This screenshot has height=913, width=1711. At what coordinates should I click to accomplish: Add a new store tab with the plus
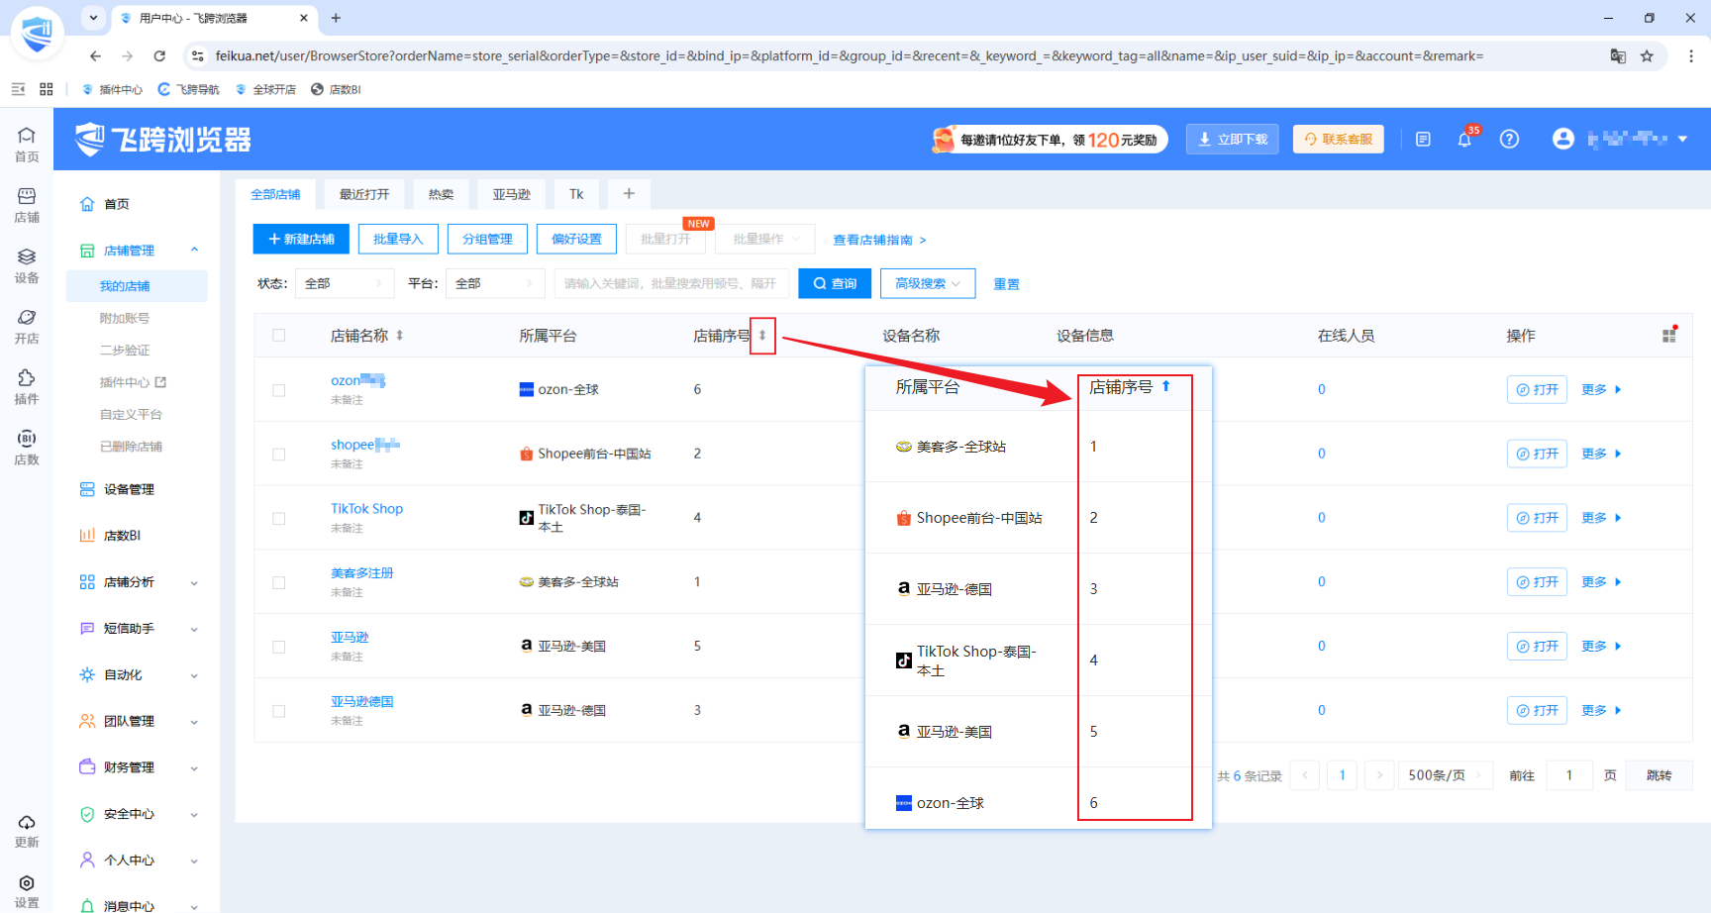click(x=629, y=194)
